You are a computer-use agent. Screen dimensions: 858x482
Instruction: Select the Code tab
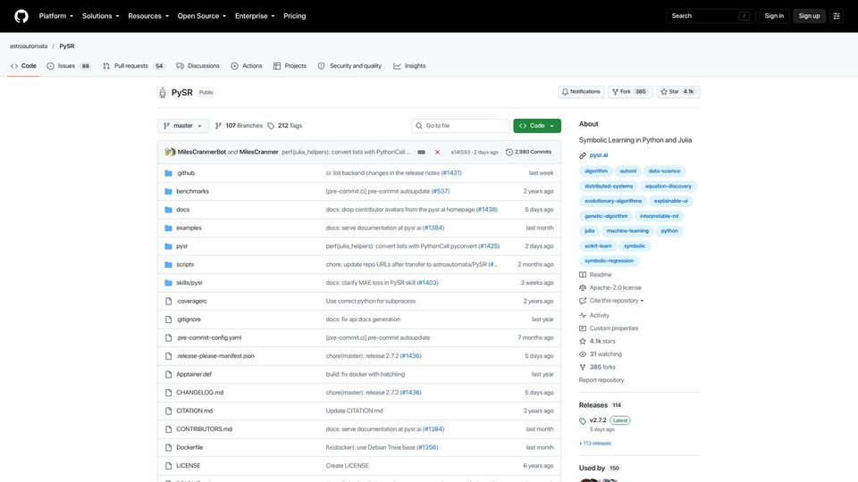click(x=23, y=65)
